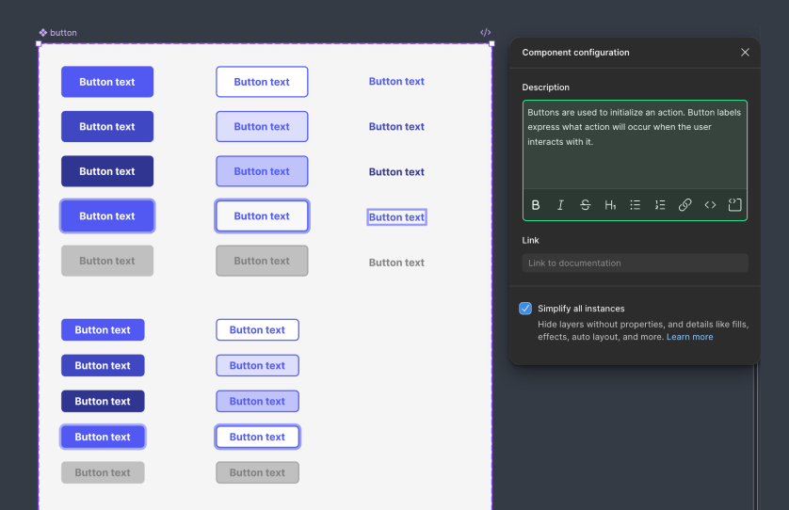Uncheck Simplify all instances checkbox
This screenshot has width=789, height=510.
(525, 309)
